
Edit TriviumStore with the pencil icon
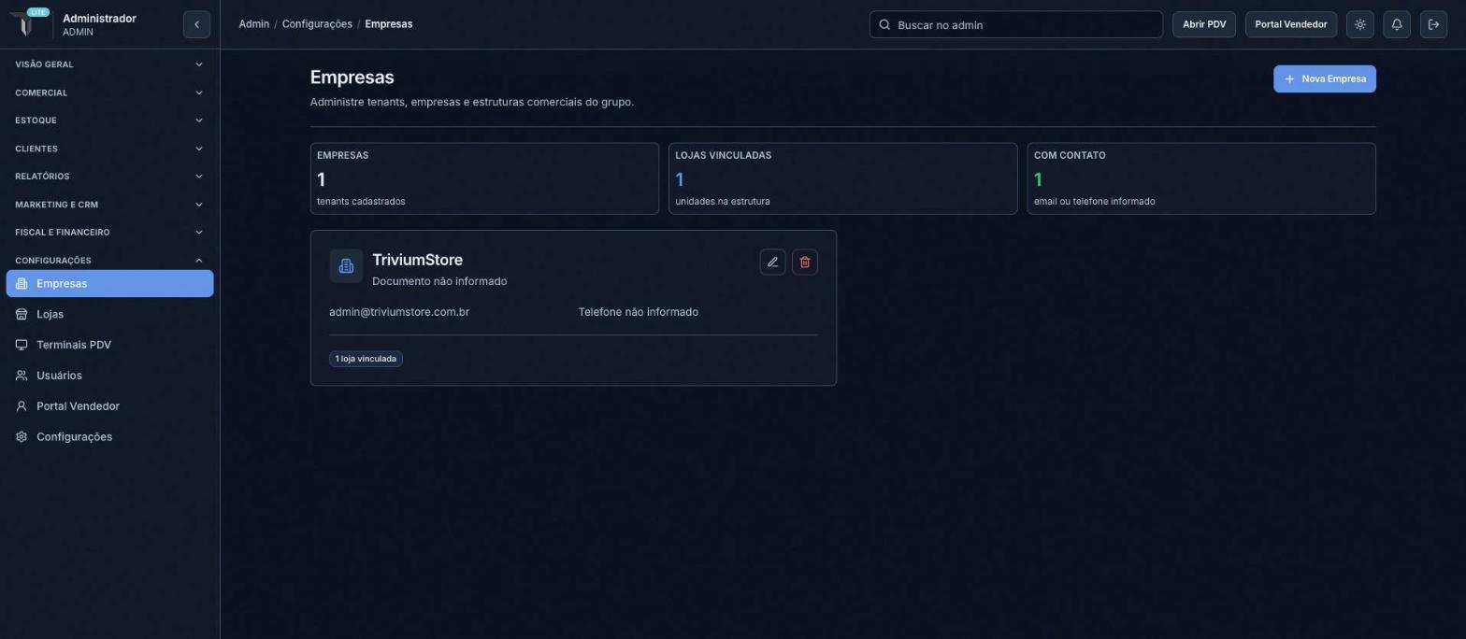[772, 263]
